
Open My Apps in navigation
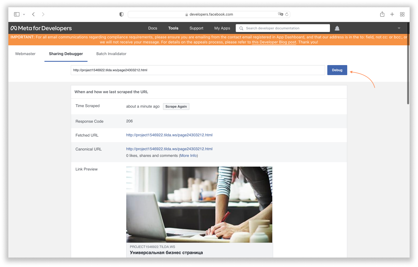coord(222,28)
